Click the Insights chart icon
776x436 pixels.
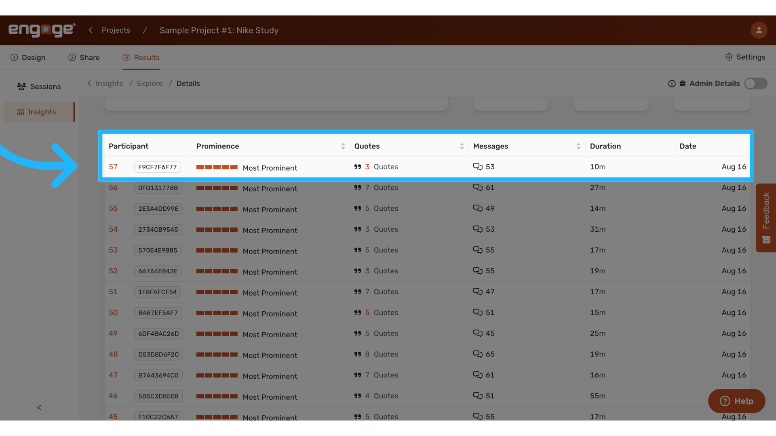[21, 112]
